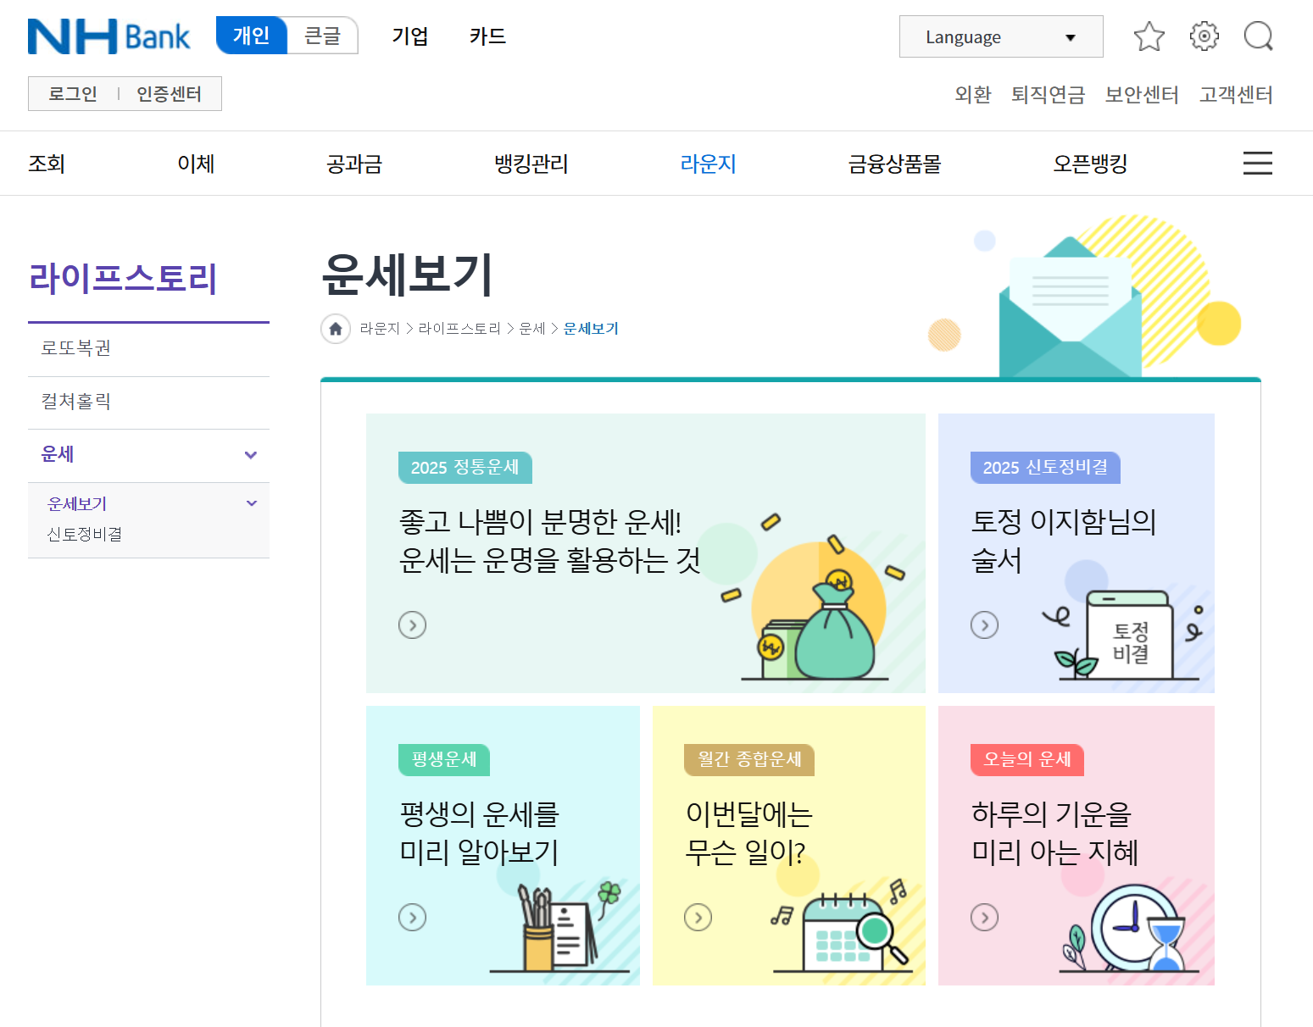Screen dimensions: 1313x1027
Task: Click the 로그인 button
Action: 73,94
